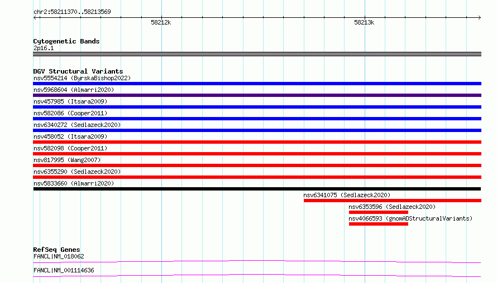Screen dimensions: 497x283
Task: Click the Cytogenetic Bands track heading
Action: 66,41
